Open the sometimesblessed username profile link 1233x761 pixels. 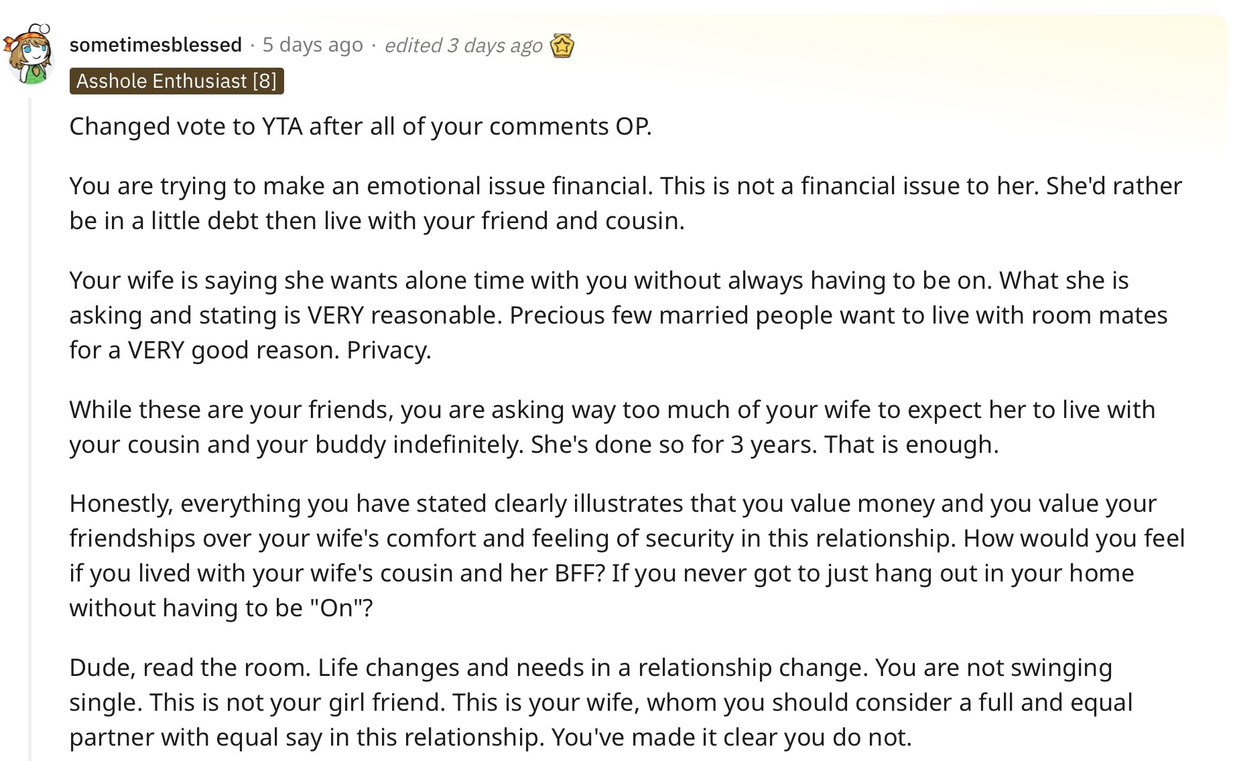tap(155, 45)
